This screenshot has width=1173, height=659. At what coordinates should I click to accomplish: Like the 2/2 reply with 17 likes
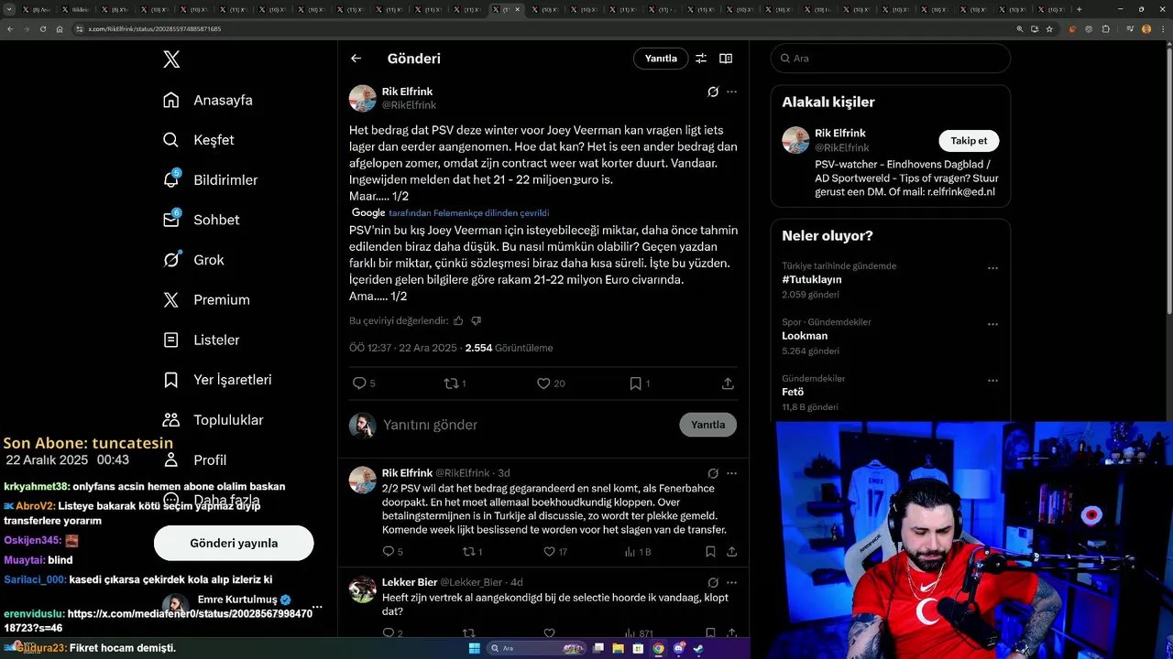click(x=555, y=552)
